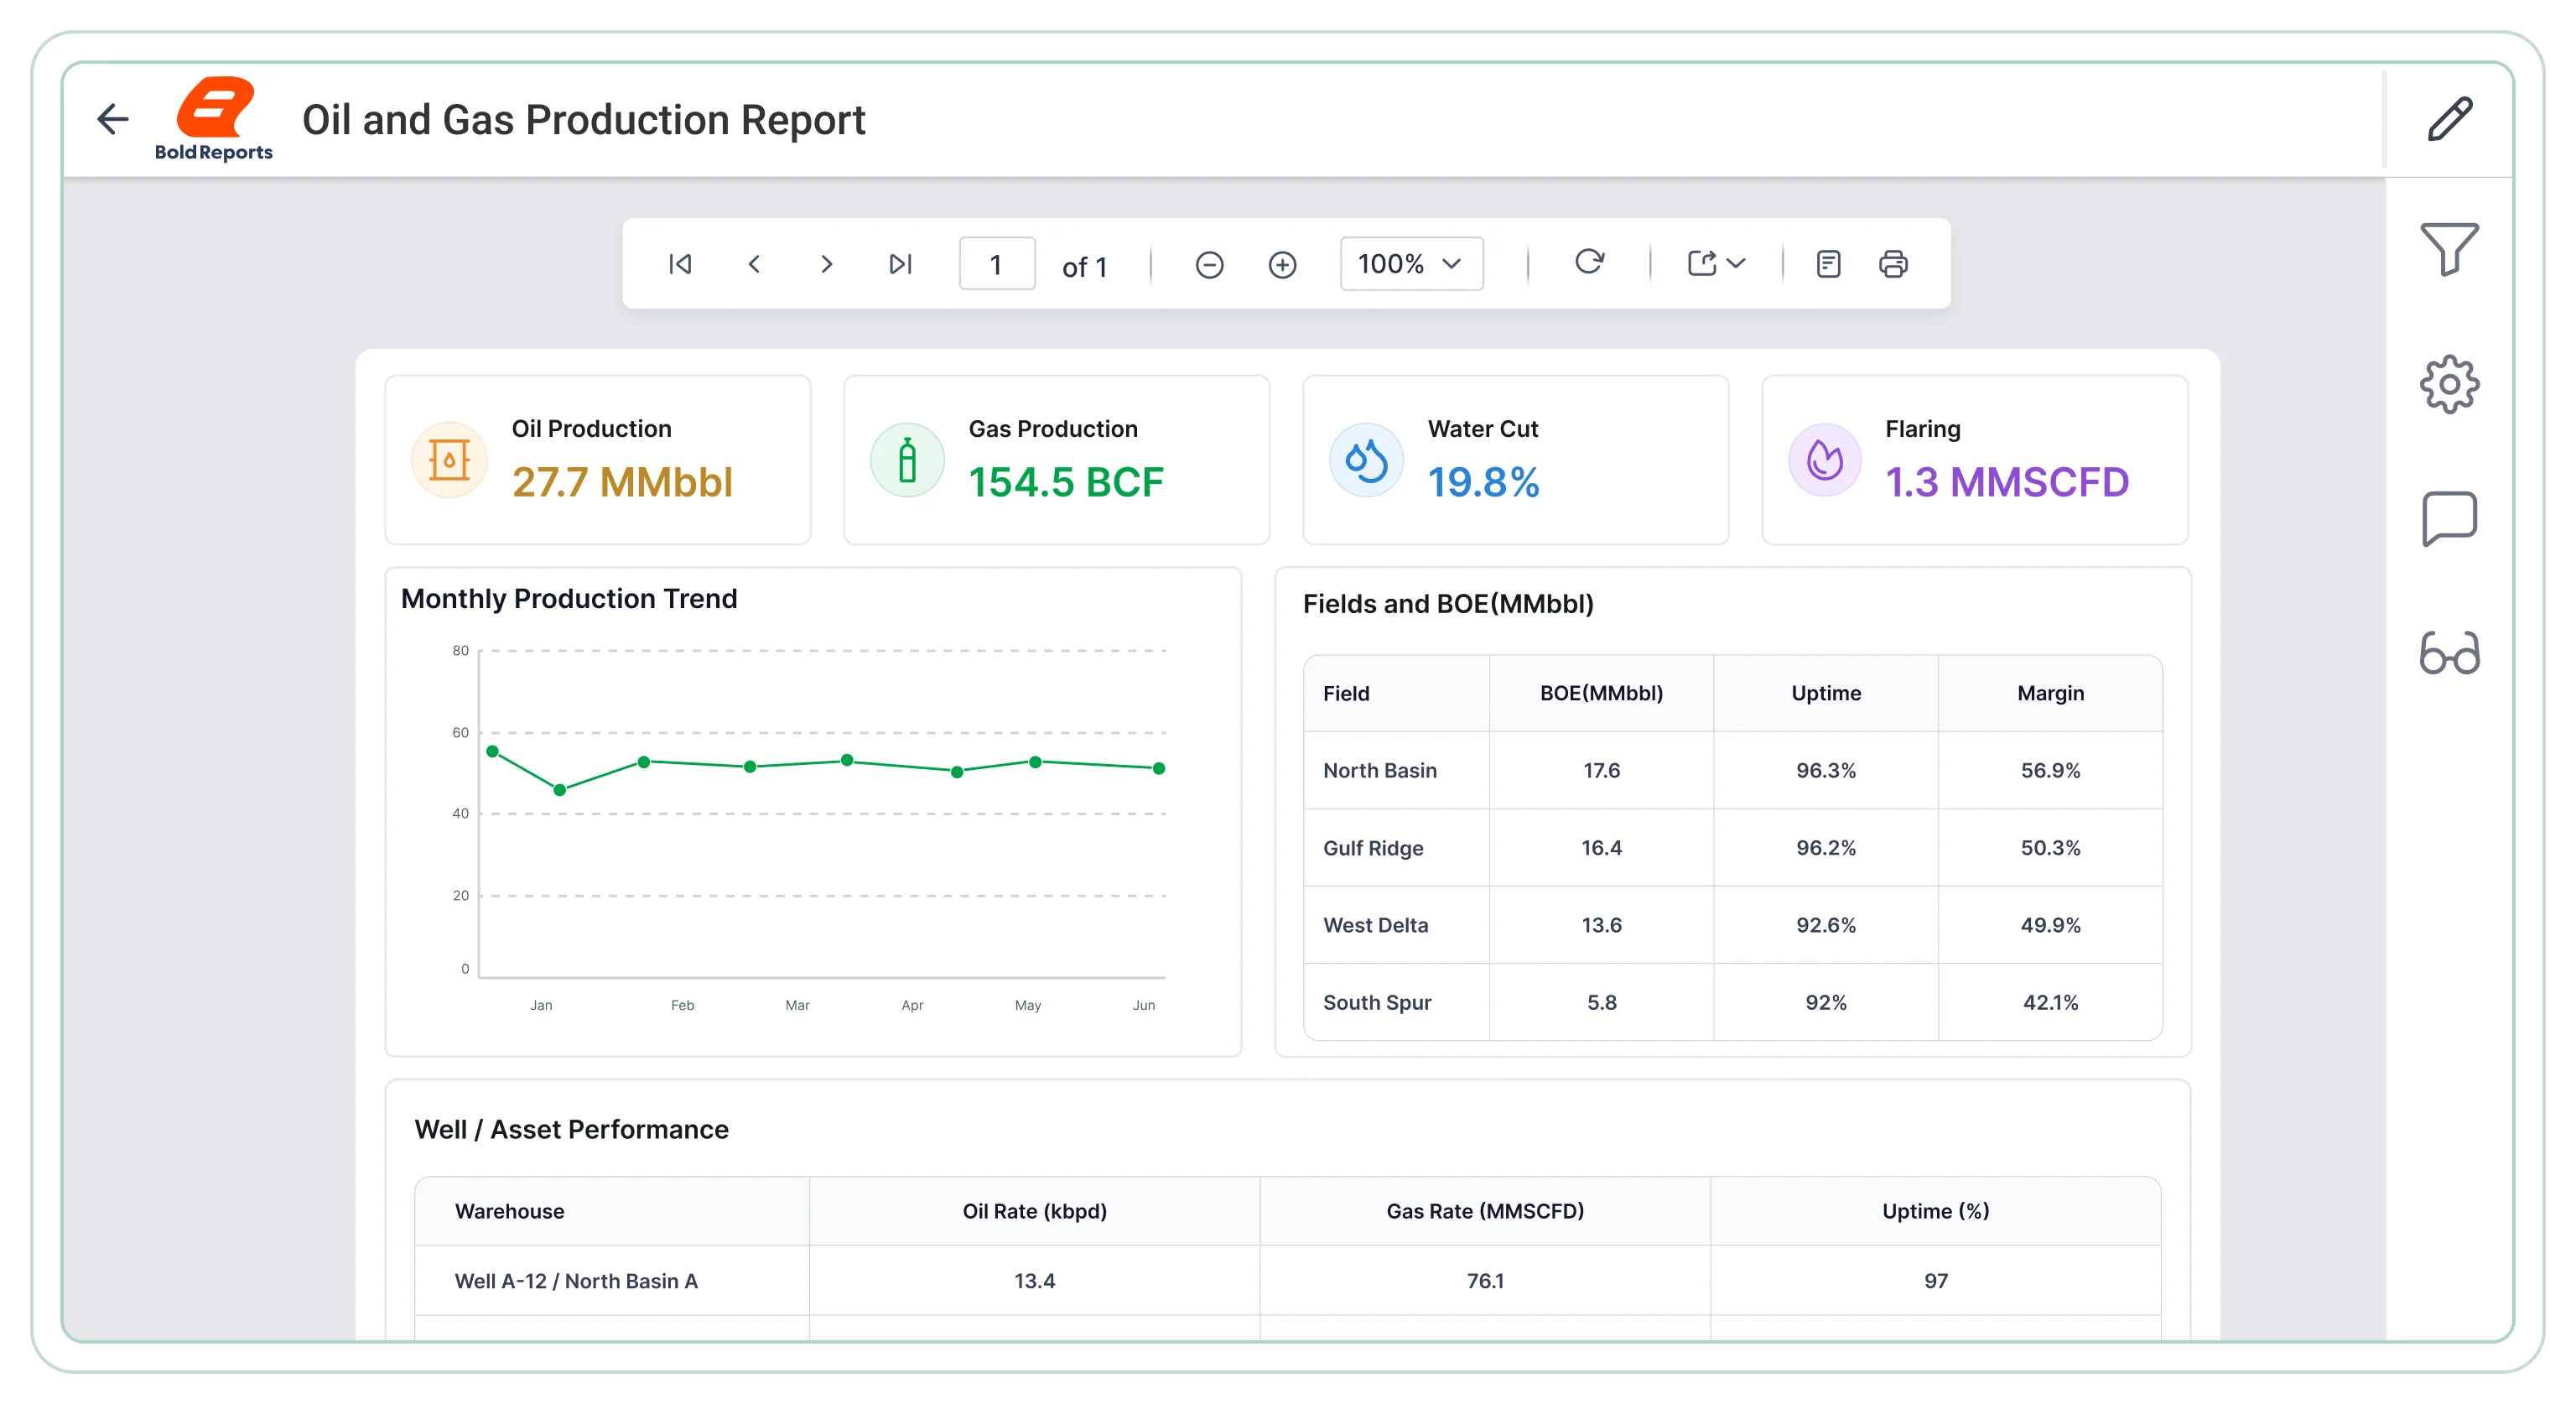Go to the next page
The image size is (2576, 1404).
[826, 264]
